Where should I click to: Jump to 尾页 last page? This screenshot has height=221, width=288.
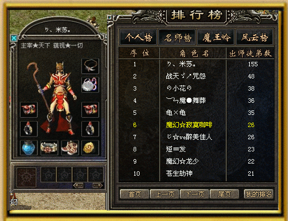(224, 194)
